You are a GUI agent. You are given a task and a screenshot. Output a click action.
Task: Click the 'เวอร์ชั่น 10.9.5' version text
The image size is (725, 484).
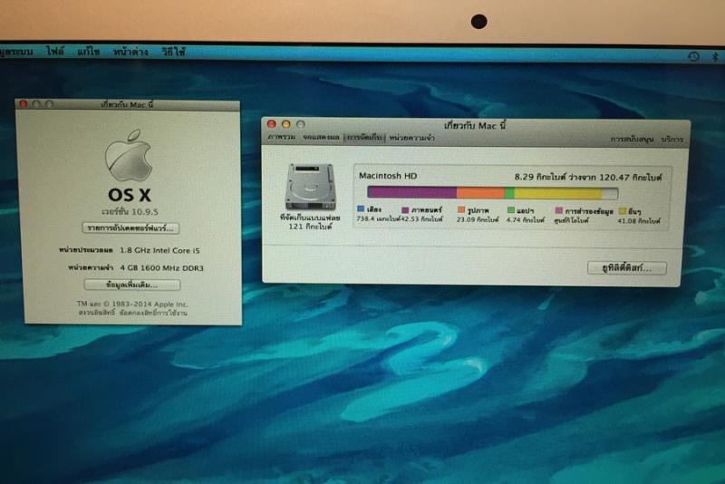pos(130,212)
